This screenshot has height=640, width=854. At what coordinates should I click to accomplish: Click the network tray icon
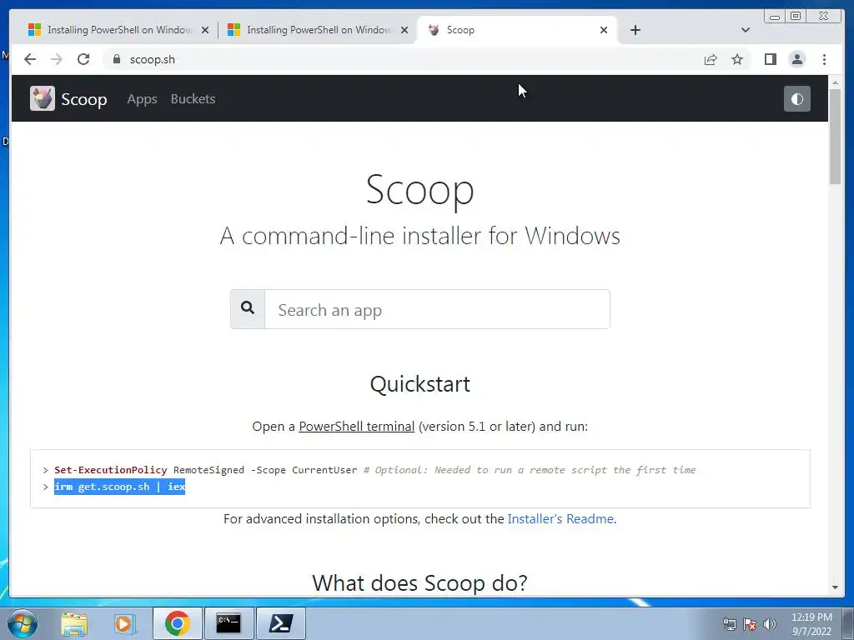pyautogui.click(x=729, y=624)
